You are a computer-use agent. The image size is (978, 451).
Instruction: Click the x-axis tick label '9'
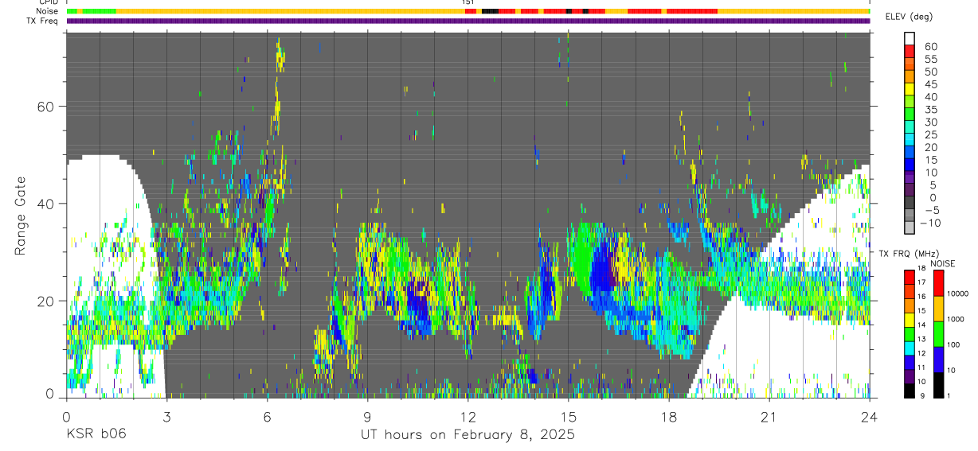click(367, 416)
